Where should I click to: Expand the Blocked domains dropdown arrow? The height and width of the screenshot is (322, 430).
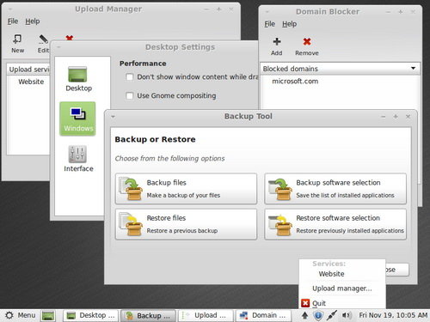(x=413, y=69)
